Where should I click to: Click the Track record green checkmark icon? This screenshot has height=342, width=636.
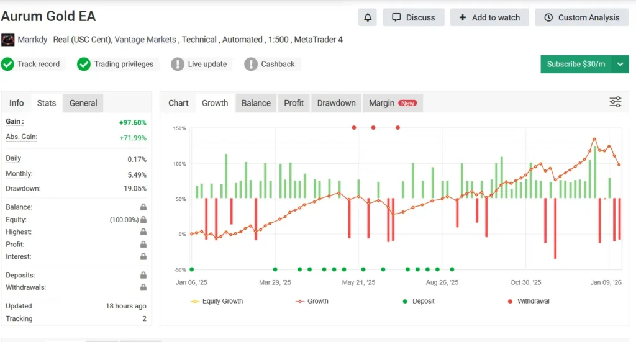(x=7, y=64)
